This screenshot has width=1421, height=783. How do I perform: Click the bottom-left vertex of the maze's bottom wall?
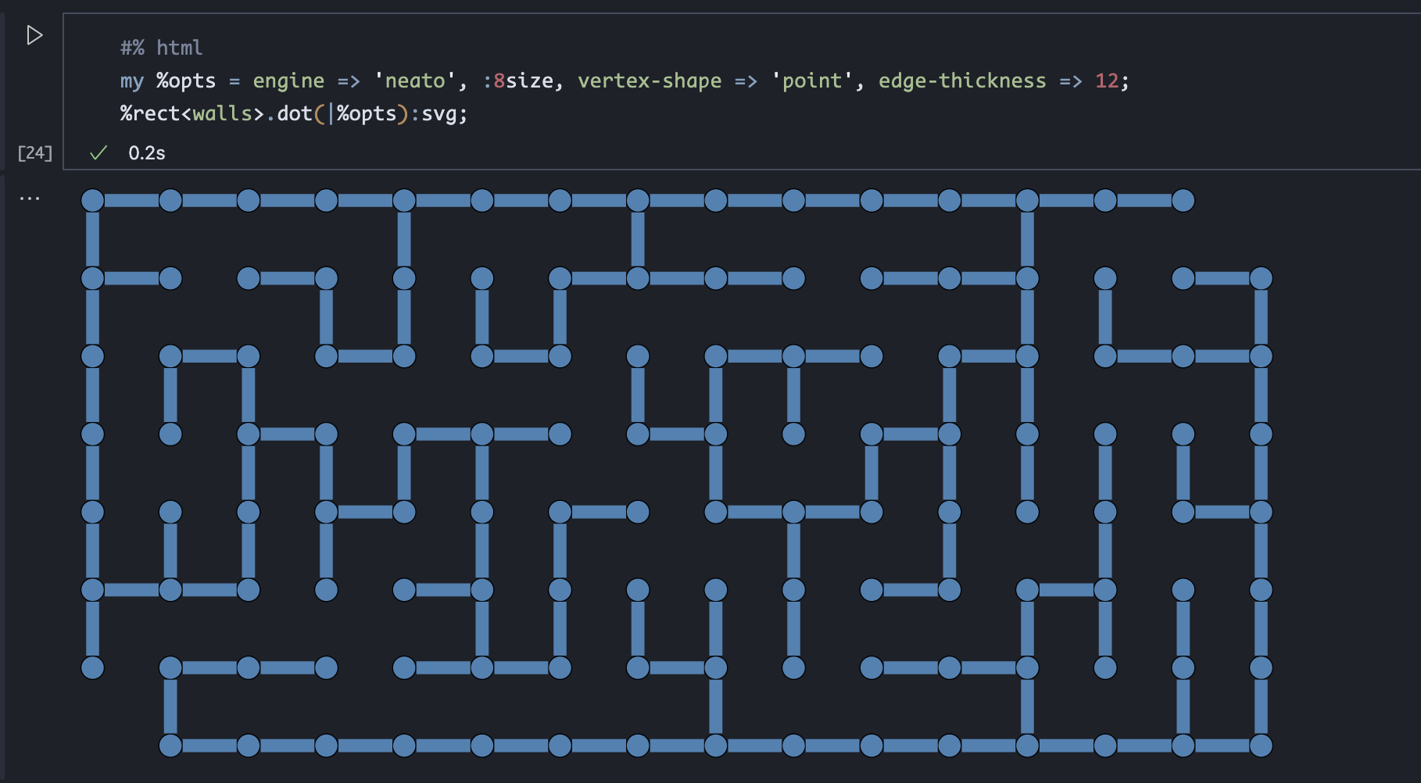[170, 745]
